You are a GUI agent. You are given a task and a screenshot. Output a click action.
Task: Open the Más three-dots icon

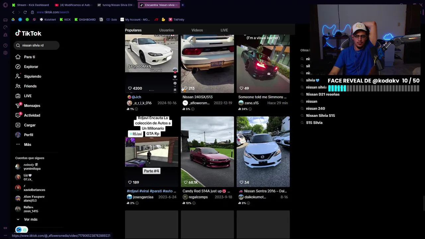click(x=18, y=144)
